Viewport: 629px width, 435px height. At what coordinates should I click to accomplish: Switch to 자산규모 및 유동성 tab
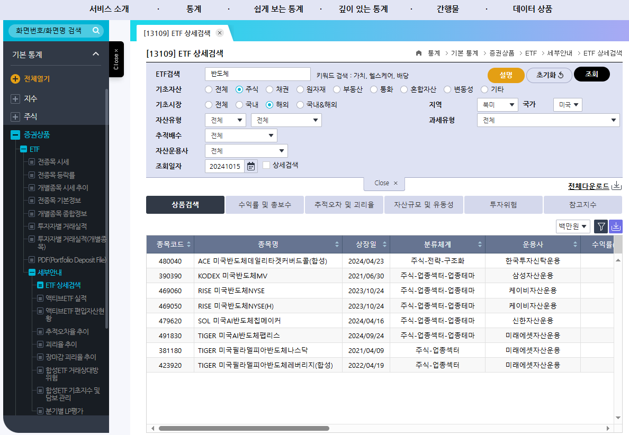424,205
